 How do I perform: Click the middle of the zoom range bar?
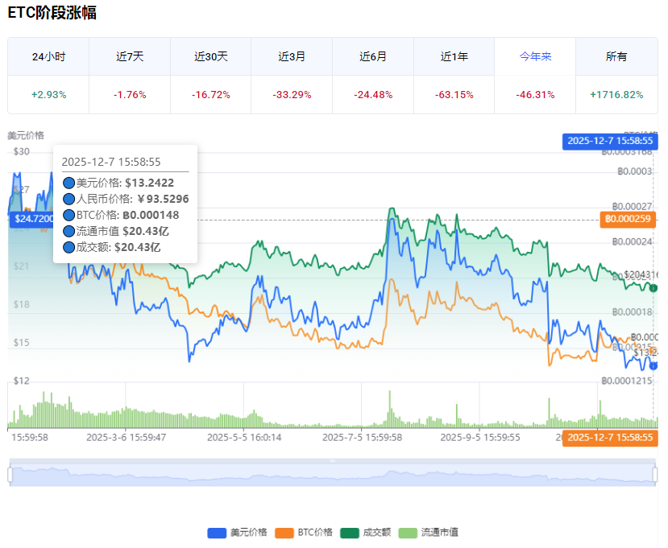(x=332, y=475)
